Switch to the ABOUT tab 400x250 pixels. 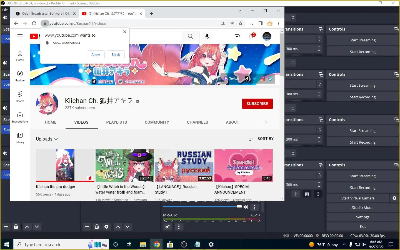pyautogui.click(x=232, y=122)
